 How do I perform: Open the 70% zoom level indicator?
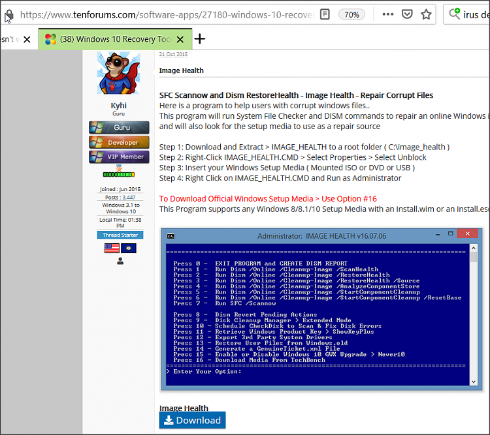[x=351, y=14]
